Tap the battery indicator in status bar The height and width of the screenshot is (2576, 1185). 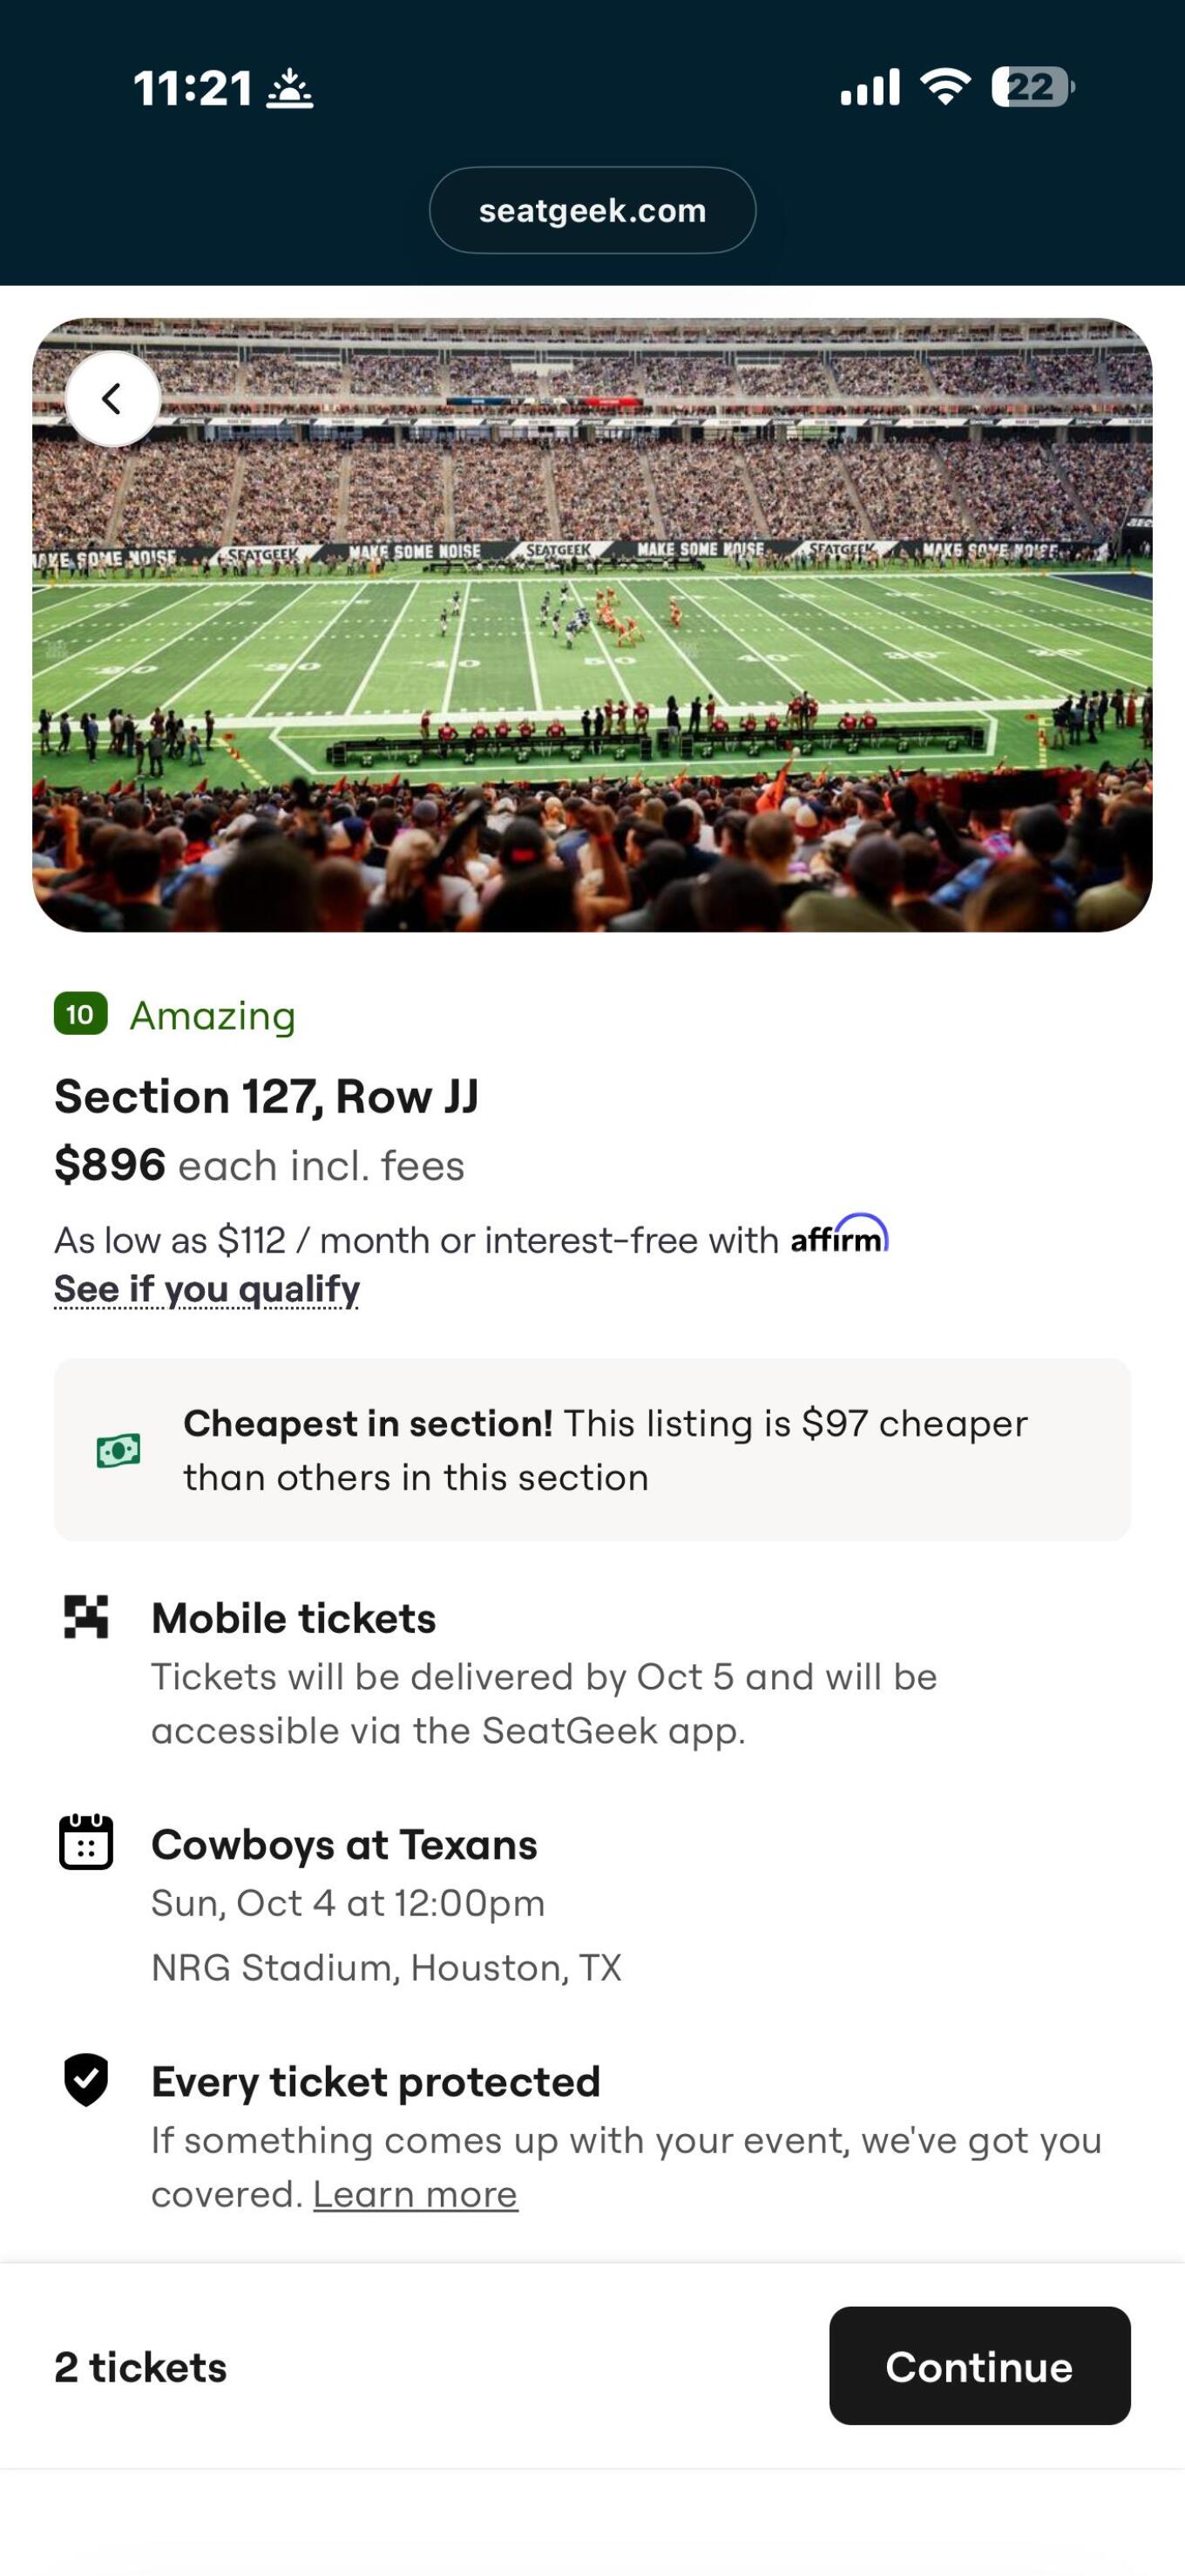coord(1033,87)
